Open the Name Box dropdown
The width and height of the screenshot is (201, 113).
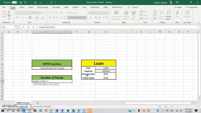[14, 27]
